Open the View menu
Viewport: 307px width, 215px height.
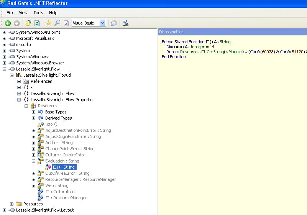click(23, 13)
